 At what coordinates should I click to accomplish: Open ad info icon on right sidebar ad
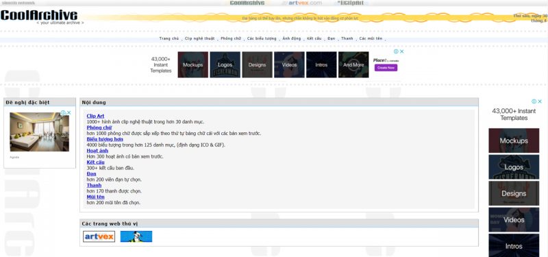coord(534,101)
